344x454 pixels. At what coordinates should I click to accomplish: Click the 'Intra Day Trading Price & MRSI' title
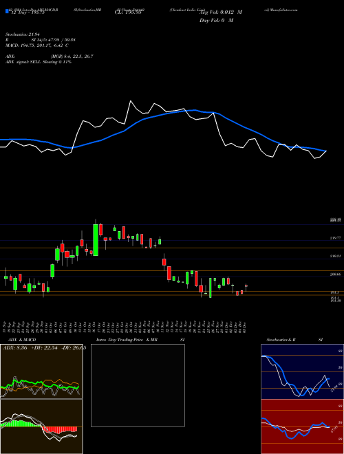140,340
